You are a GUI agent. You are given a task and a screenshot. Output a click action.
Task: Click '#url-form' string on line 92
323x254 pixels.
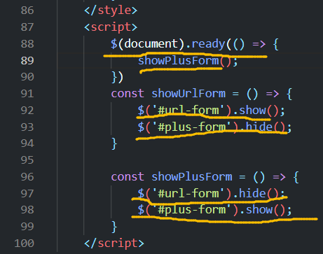coord(188,111)
